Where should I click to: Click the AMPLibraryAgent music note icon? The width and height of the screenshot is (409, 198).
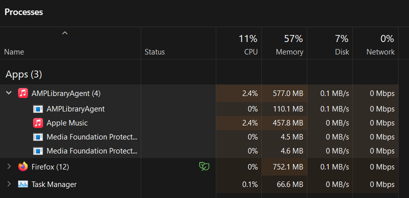pyautogui.click(x=23, y=93)
